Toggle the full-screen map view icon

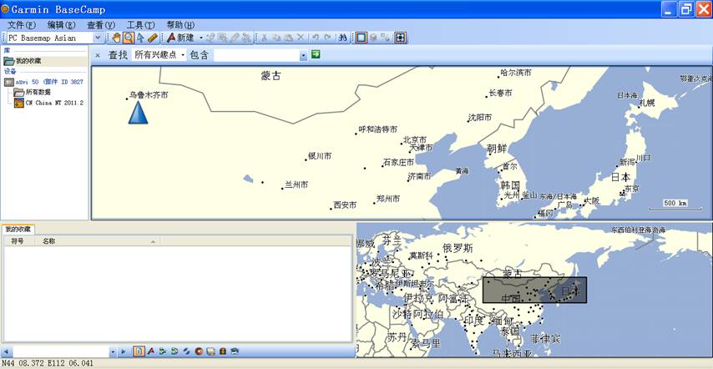click(x=401, y=38)
